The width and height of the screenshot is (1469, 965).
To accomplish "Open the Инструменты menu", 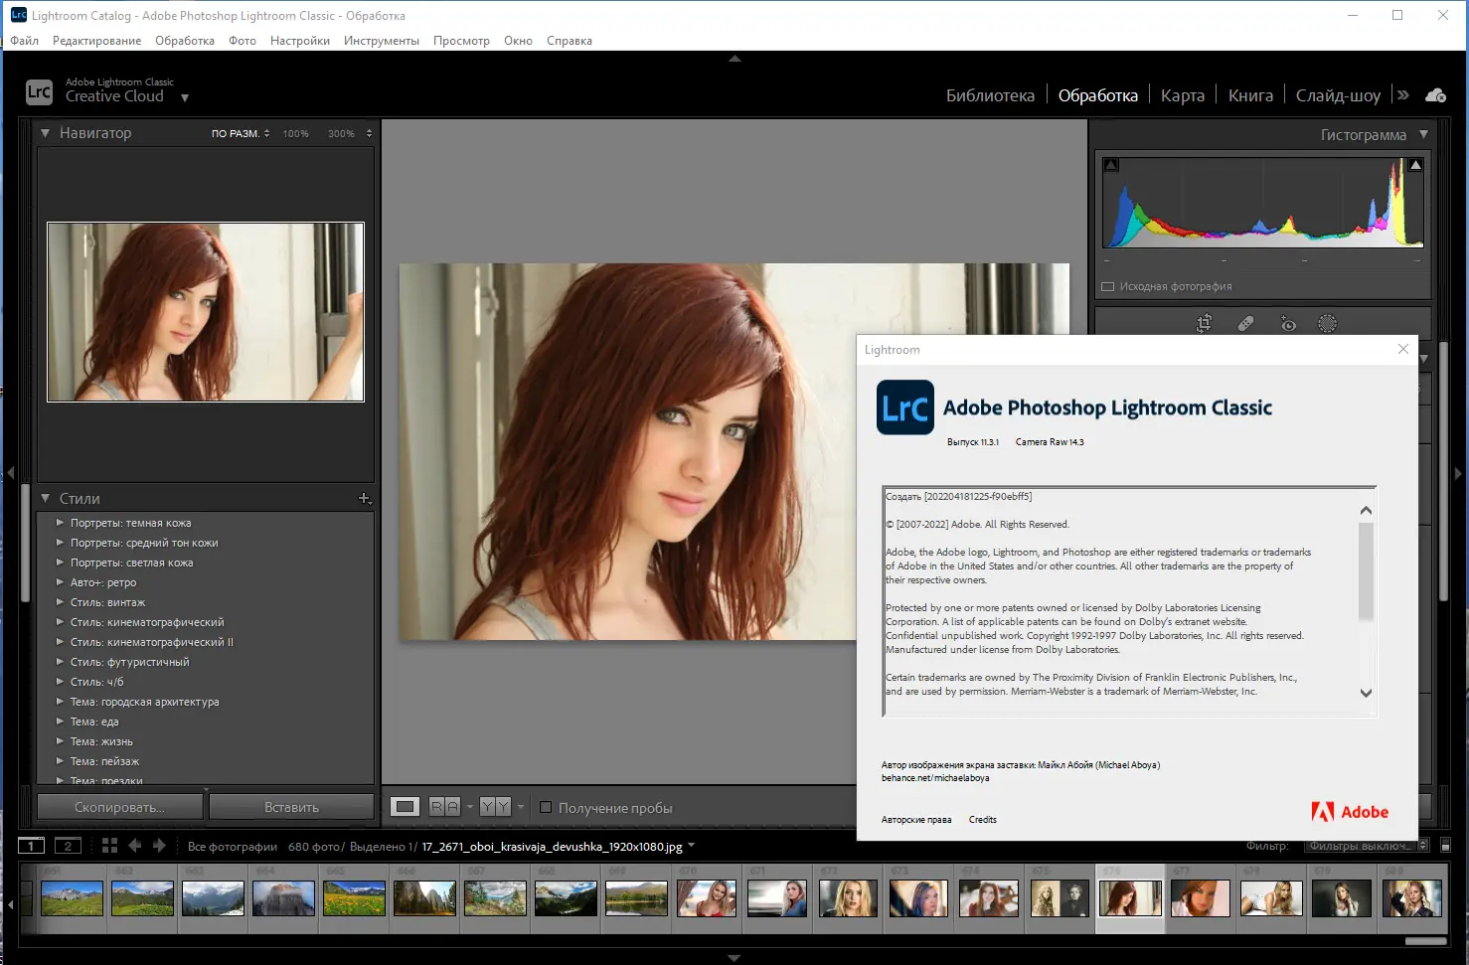I will tap(382, 40).
